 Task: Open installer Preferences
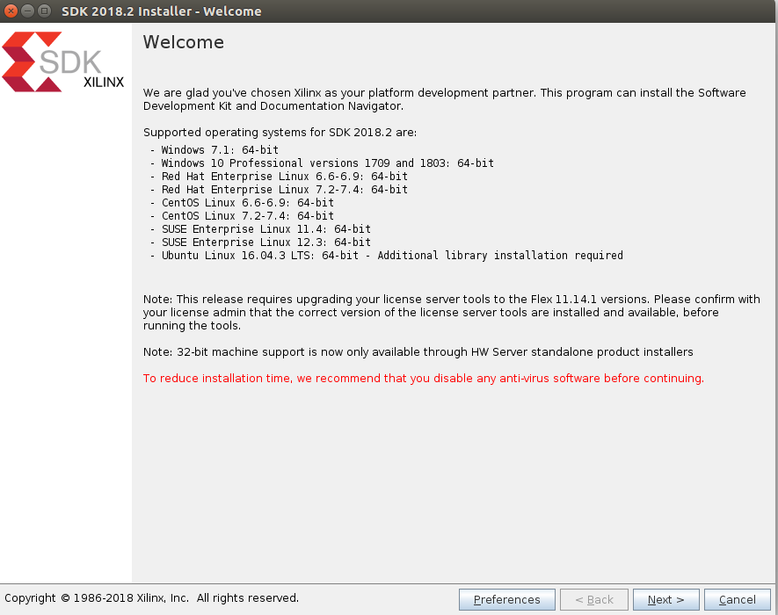[506, 599]
